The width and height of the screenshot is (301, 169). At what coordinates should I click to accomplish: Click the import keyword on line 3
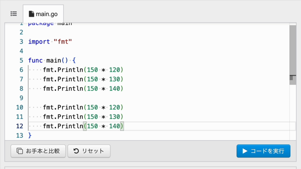pyautogui.click(x=39, y=42)
